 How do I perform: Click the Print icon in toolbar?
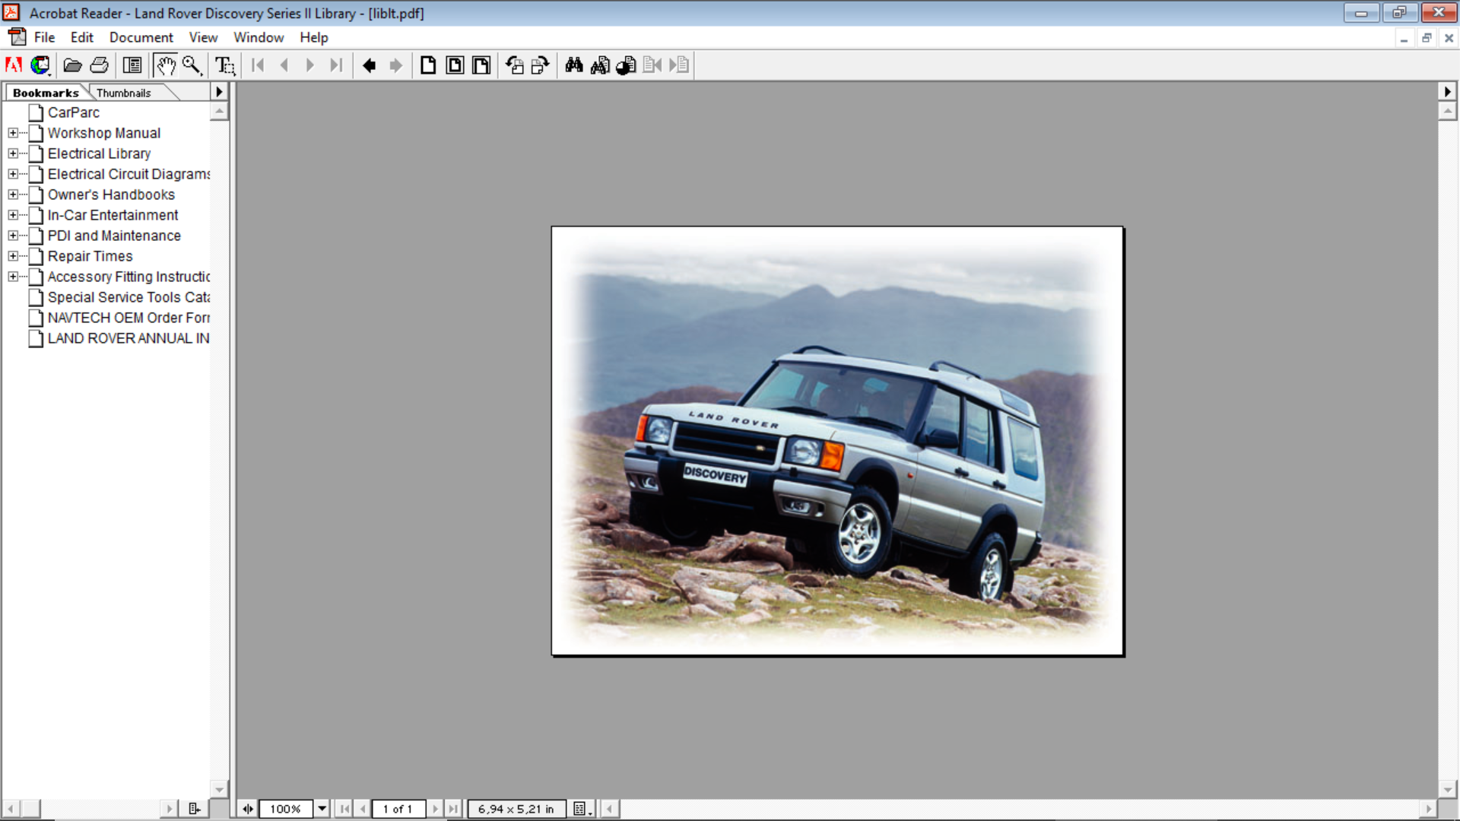(x=100, y=65)
